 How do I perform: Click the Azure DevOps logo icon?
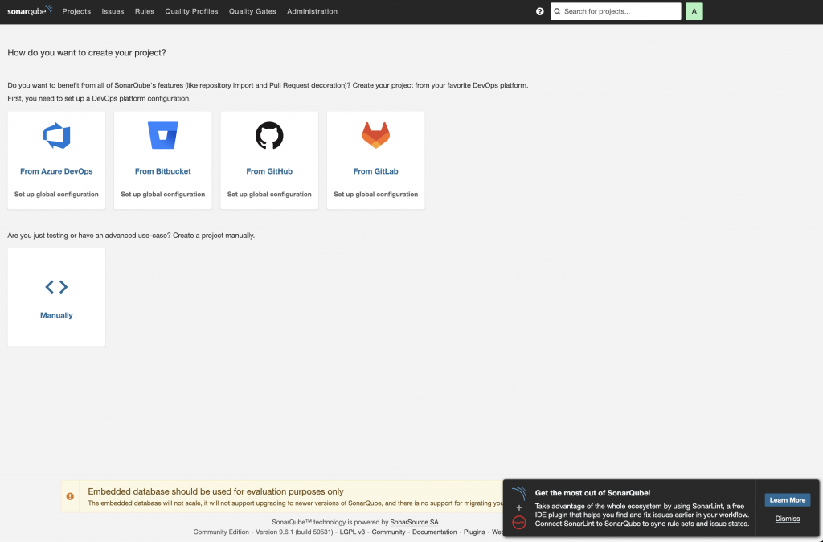tap(56, 135)
